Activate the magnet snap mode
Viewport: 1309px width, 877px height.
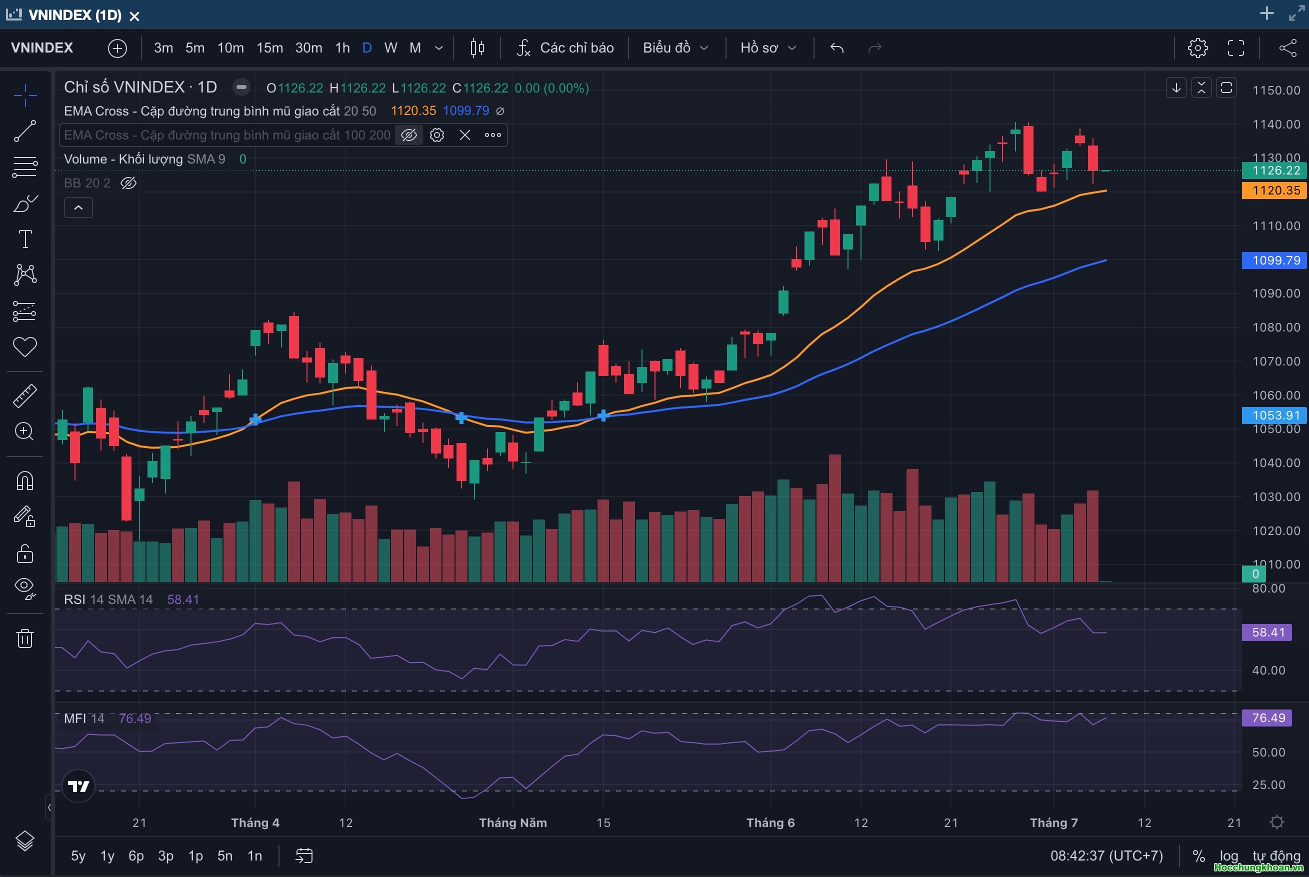(24, 481)
